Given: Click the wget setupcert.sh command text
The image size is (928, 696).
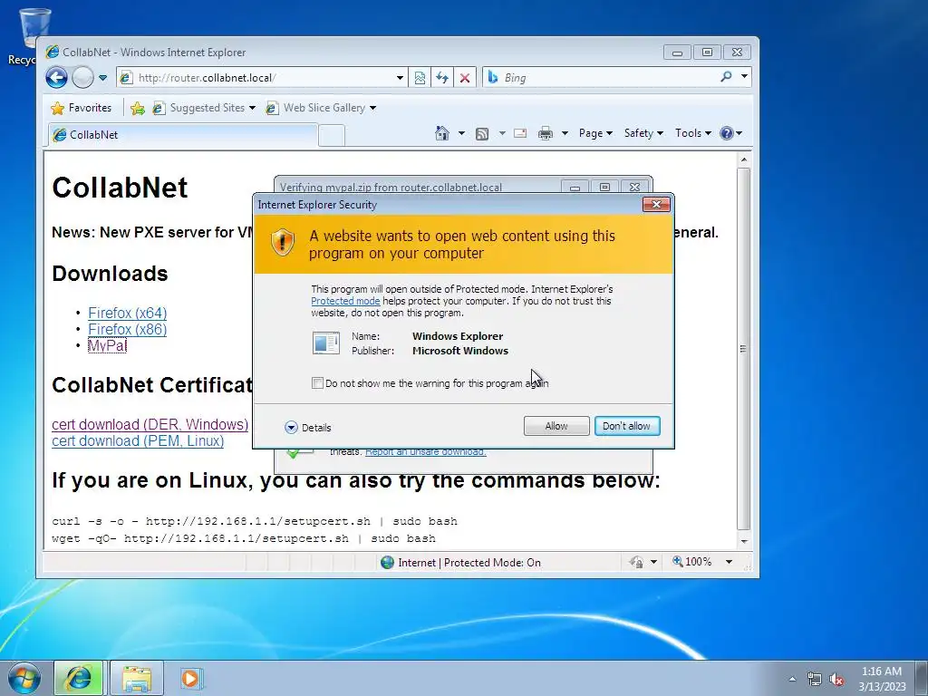Looking at the screenshot, I should [244, 538].
